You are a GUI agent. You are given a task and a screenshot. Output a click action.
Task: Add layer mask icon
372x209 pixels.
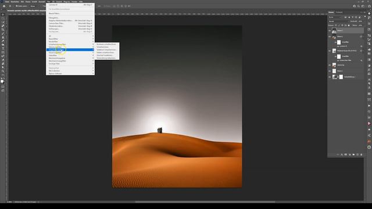pyautogui.click(x=345, y=154)
